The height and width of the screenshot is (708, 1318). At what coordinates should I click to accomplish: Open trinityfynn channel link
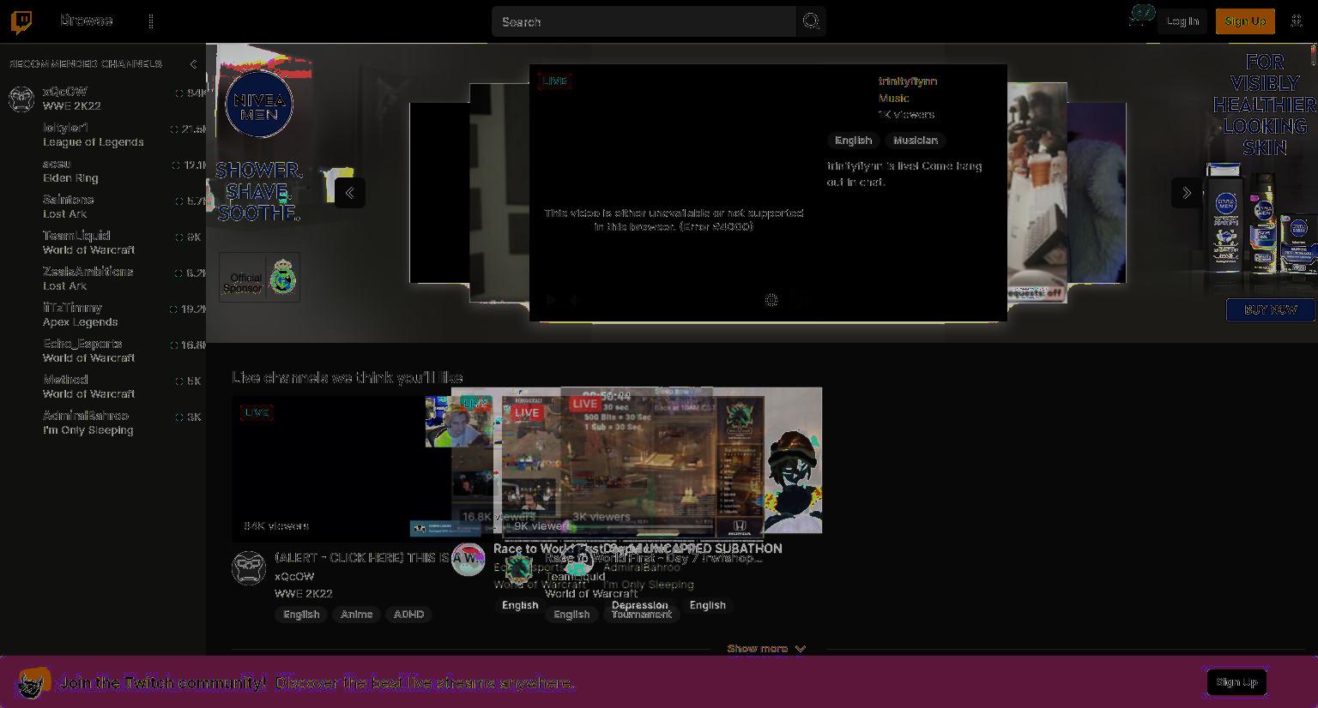(907, 81)
